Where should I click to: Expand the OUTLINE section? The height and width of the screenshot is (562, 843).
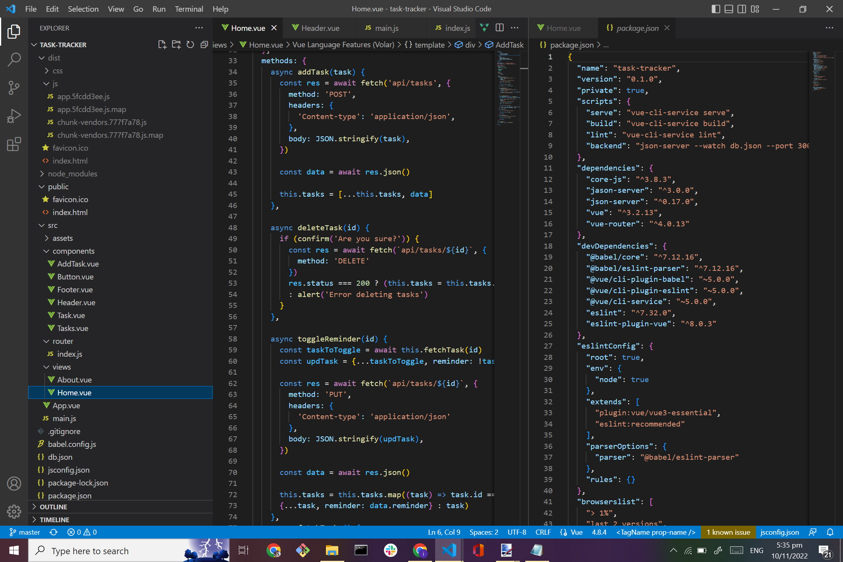pyautogui.click(x=53, y=507)
